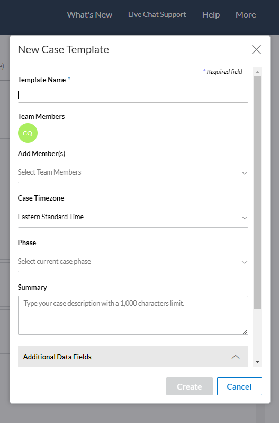This screenshot has height=423, width=279.
Task: Click the Additional Data Fields header
Action: pos(133,356)
